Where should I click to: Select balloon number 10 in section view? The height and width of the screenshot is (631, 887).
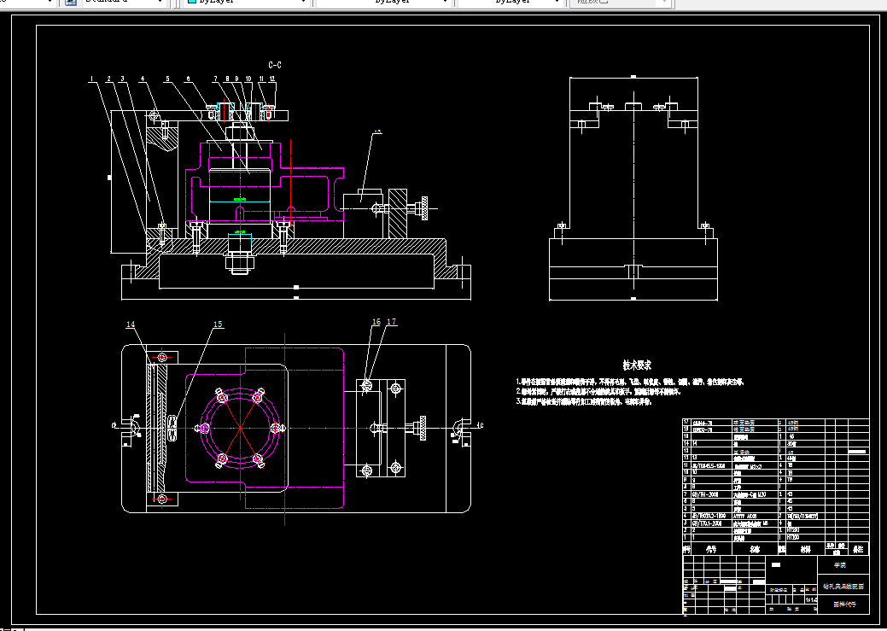[x=248, y=79]
